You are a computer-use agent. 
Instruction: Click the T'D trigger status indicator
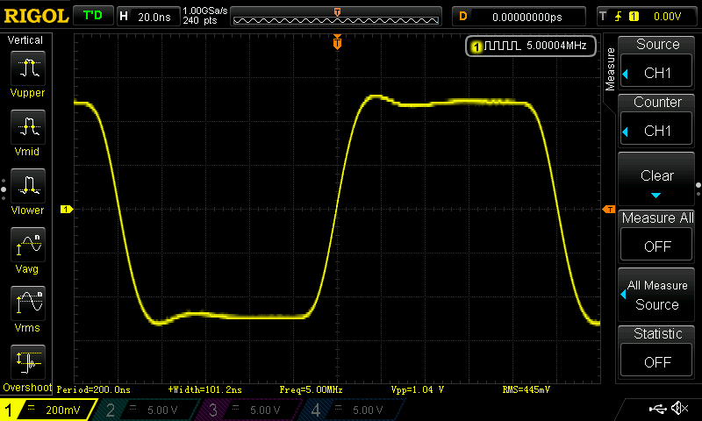93,16
